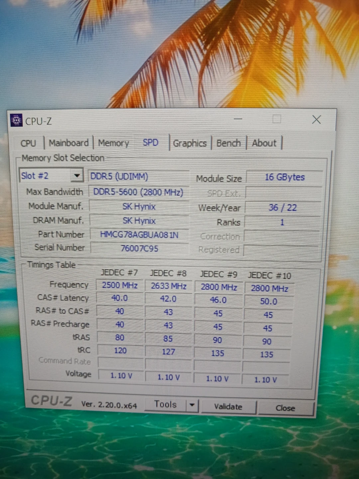359x479 pixels.
Task: Click the JEDEC #8 frequency 2633 MHz
Action: pyautogui.click(x=169, y=286)
